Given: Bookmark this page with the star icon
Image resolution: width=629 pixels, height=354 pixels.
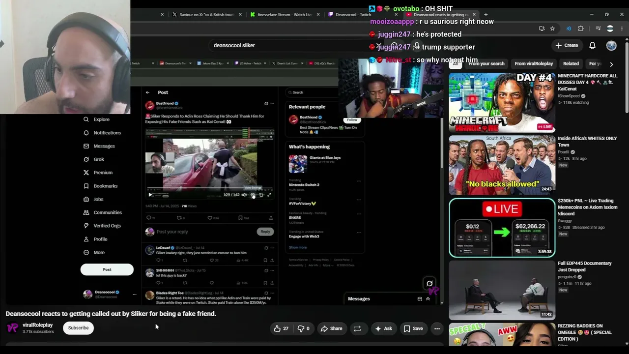Looking at the screenshot, I should coord(552,29).
